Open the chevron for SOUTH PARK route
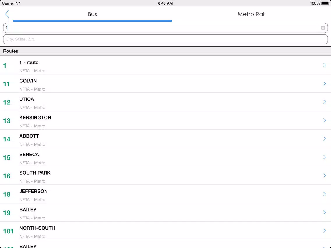The image size is (331, 248). [x=325, y=176]
